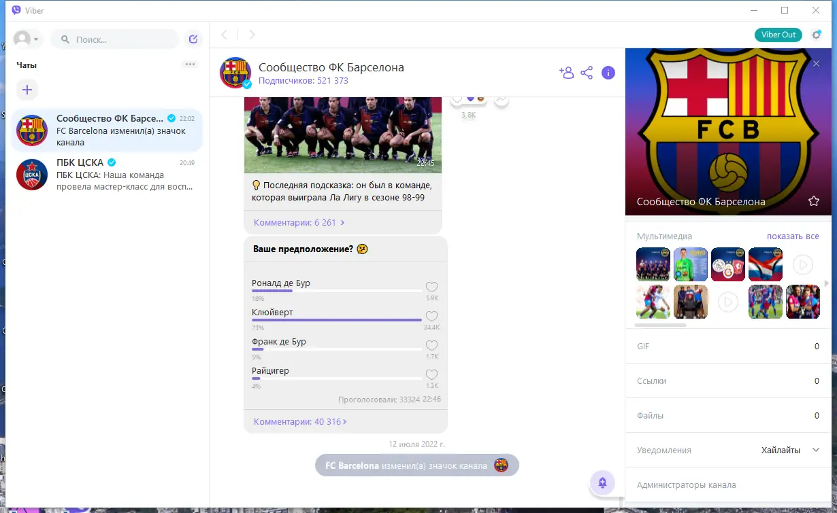This screenshot has height=513, width=837.
Task: Click the показать все link
Action: (794, 236)
